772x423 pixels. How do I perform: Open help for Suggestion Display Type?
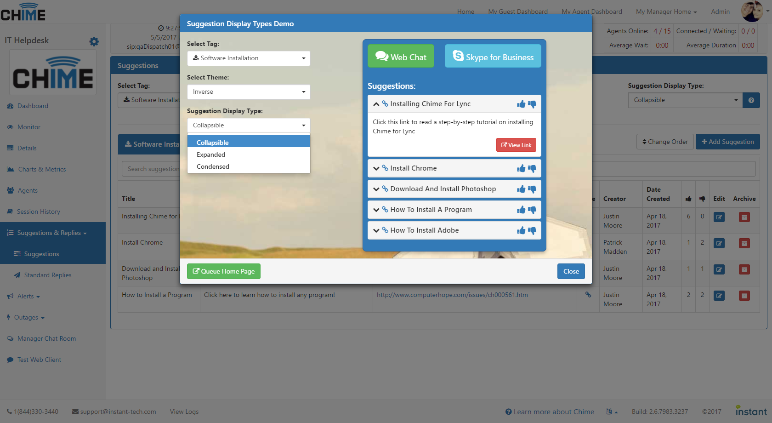751,100
